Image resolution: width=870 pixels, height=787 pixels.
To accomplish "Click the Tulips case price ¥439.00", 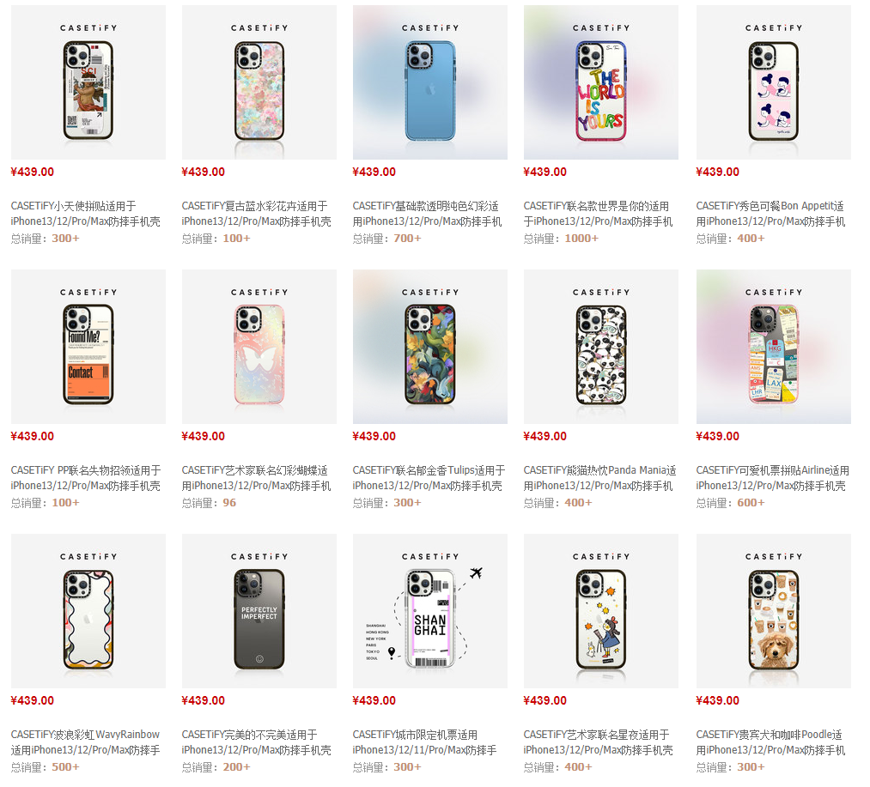I will click(374, 436).
